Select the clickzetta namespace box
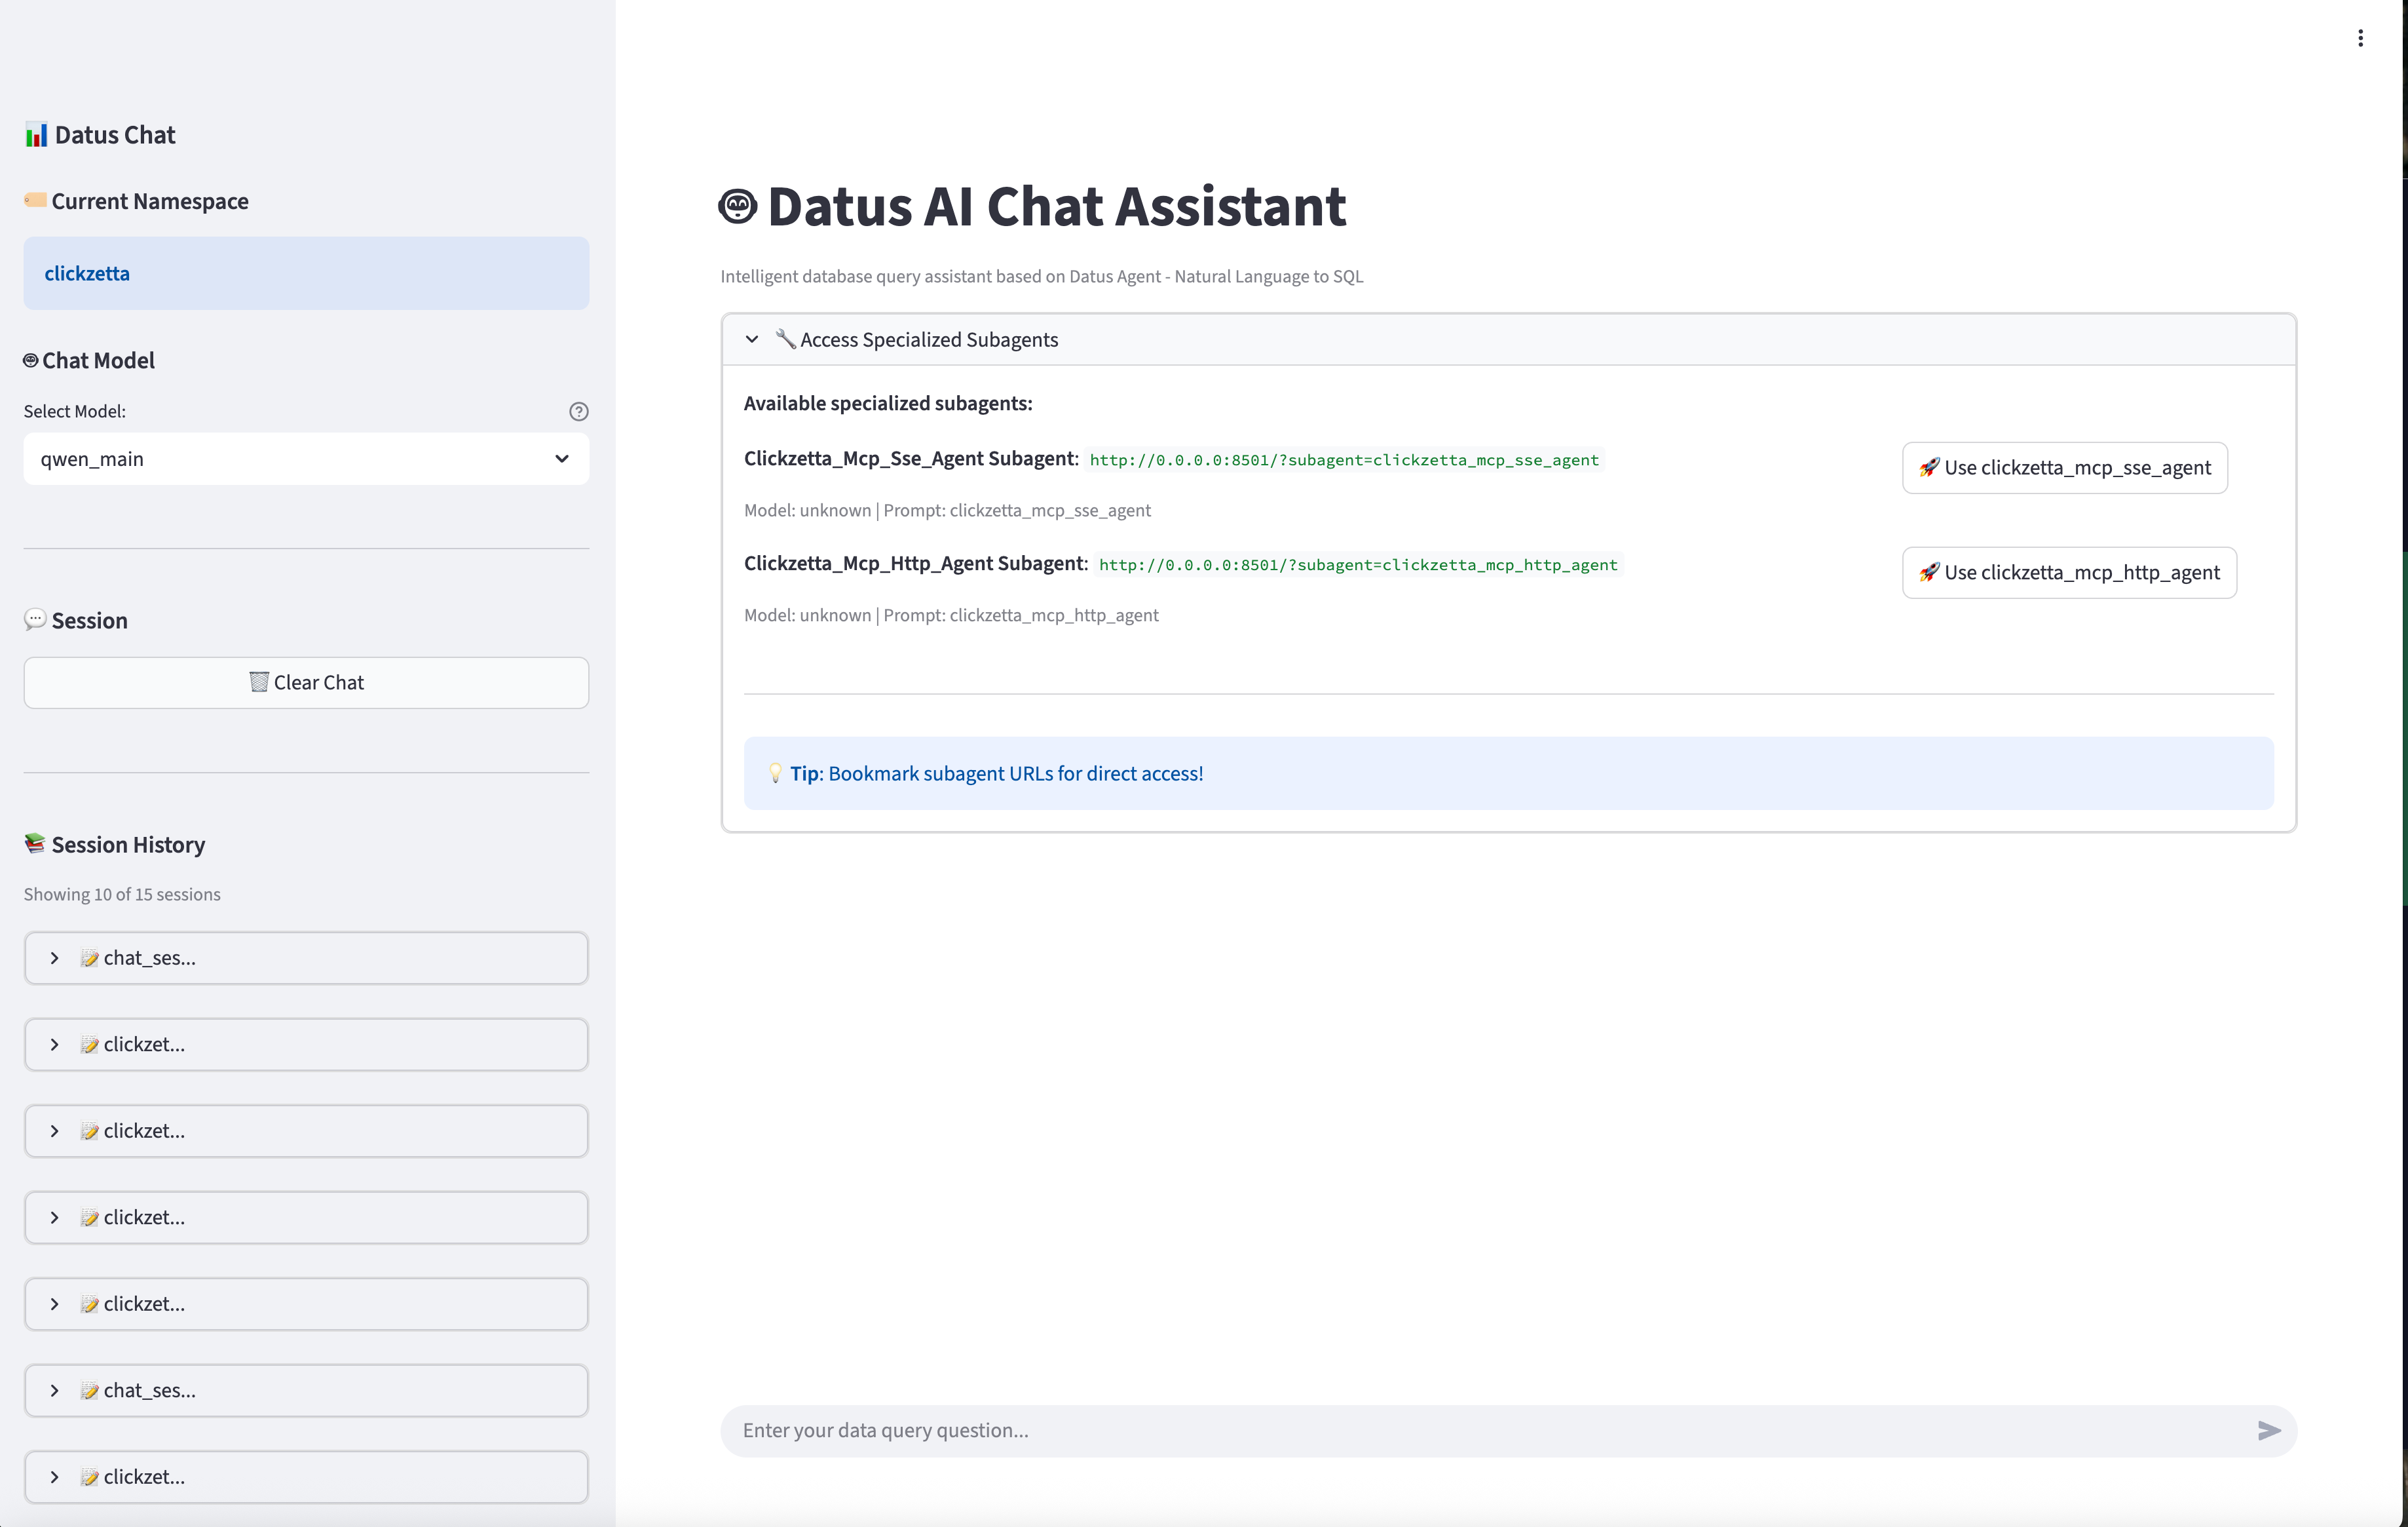Screen dimensions: 2408x1527 pos(306,273)
